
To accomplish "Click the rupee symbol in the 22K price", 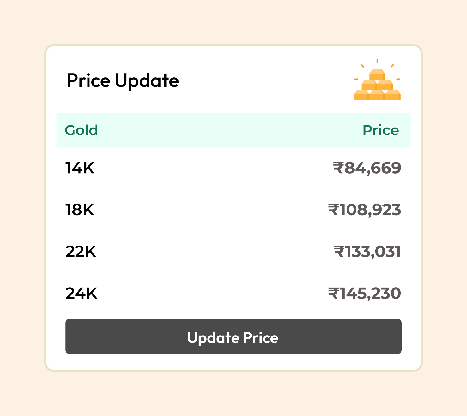I will [x=339, y=252].
